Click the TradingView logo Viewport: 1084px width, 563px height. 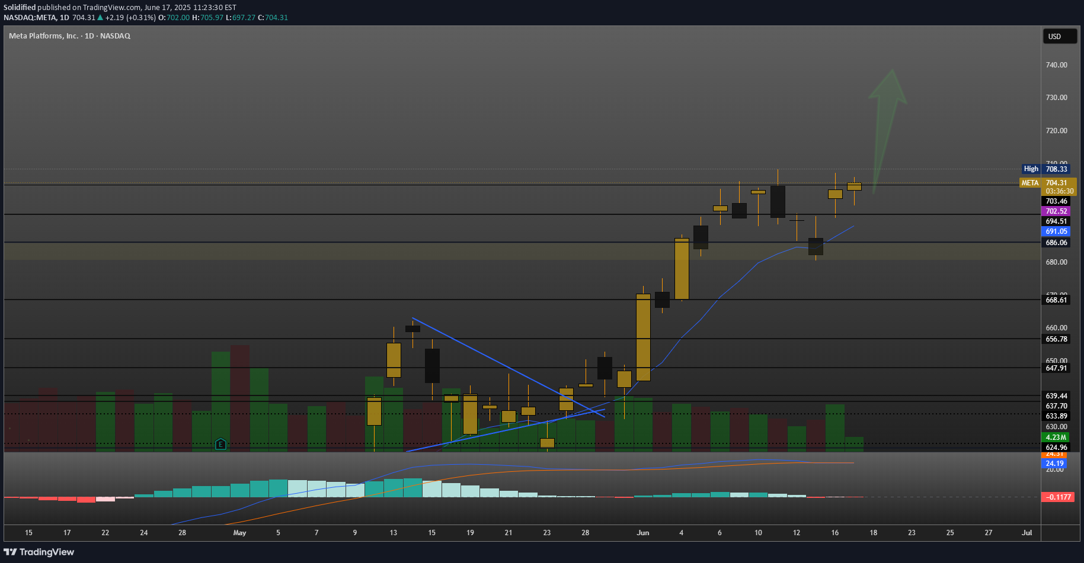[39, 552]
